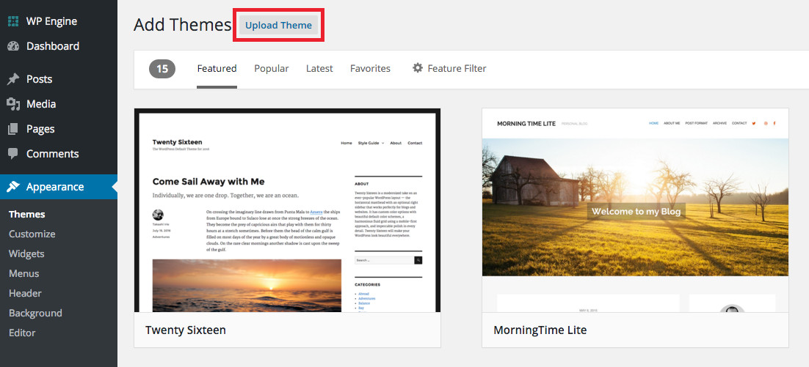Open the Menus submenu item
Screen dimensions: 809x367
click(23, 273)
